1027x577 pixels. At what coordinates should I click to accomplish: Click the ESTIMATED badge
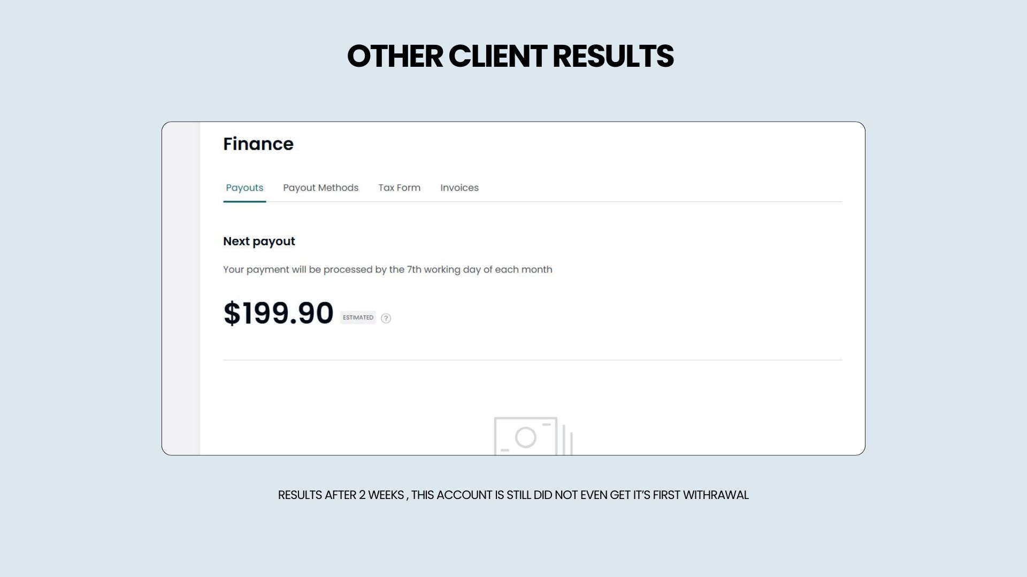pyautogui.click(x=358, y=317)
